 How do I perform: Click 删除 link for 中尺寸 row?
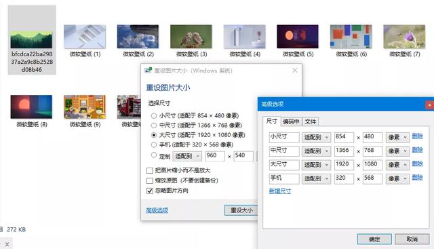point(418,150)
